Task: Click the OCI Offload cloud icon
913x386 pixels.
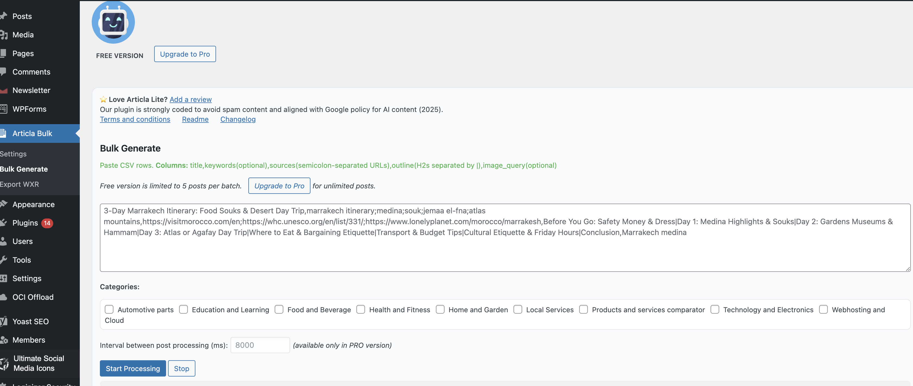Action: click(x=4, y=297)
